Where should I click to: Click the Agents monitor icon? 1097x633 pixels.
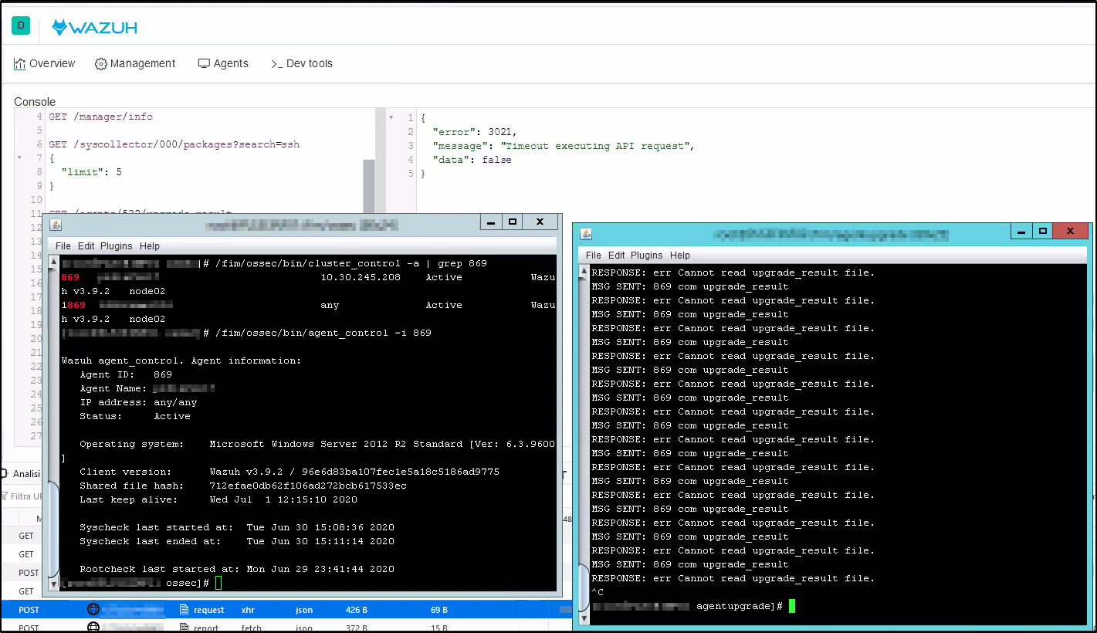coord(203,63)
